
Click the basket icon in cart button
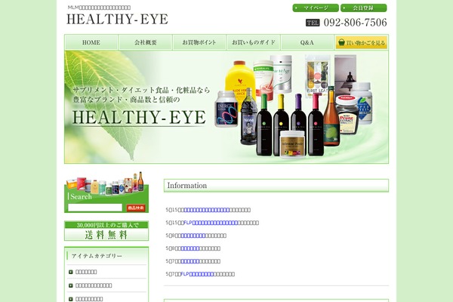[341, 42]
